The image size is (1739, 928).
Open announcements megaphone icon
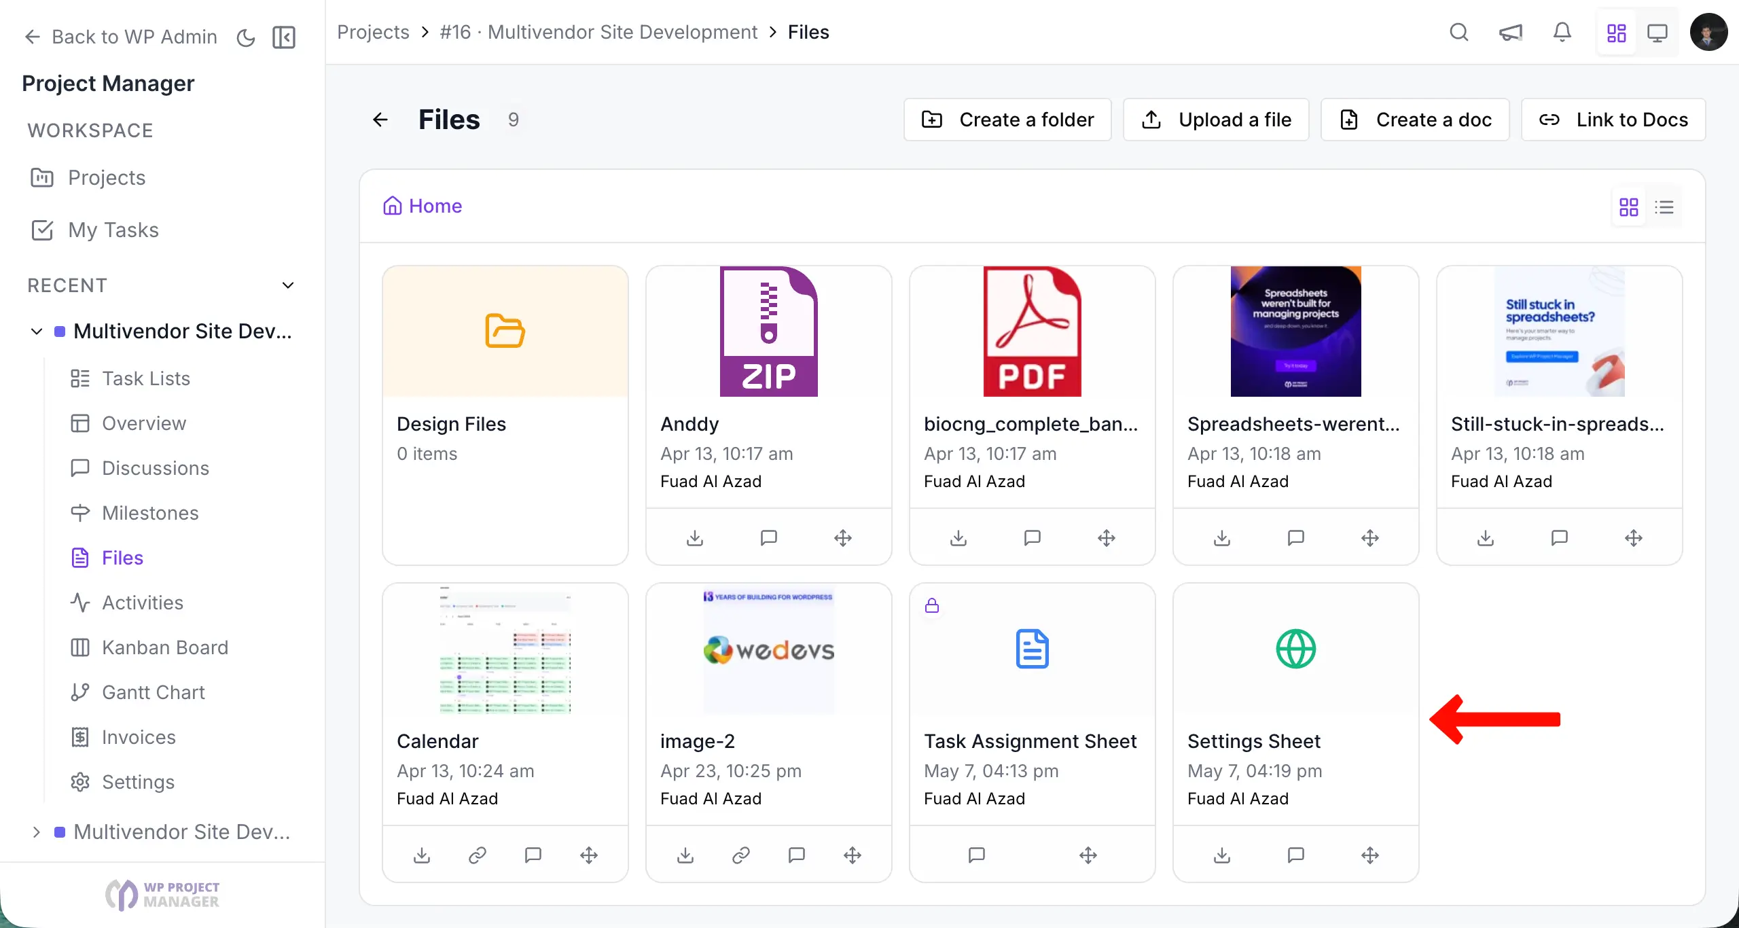(1511, 32)
